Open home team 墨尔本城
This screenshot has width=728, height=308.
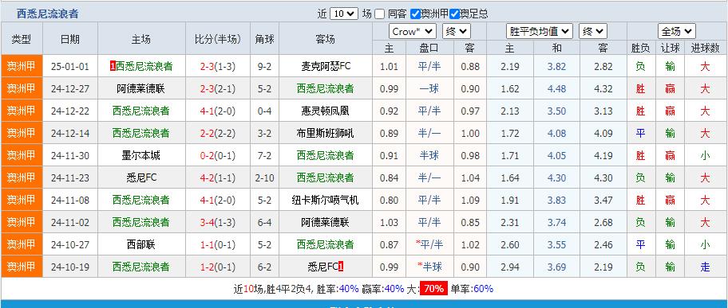coord(140,155)
